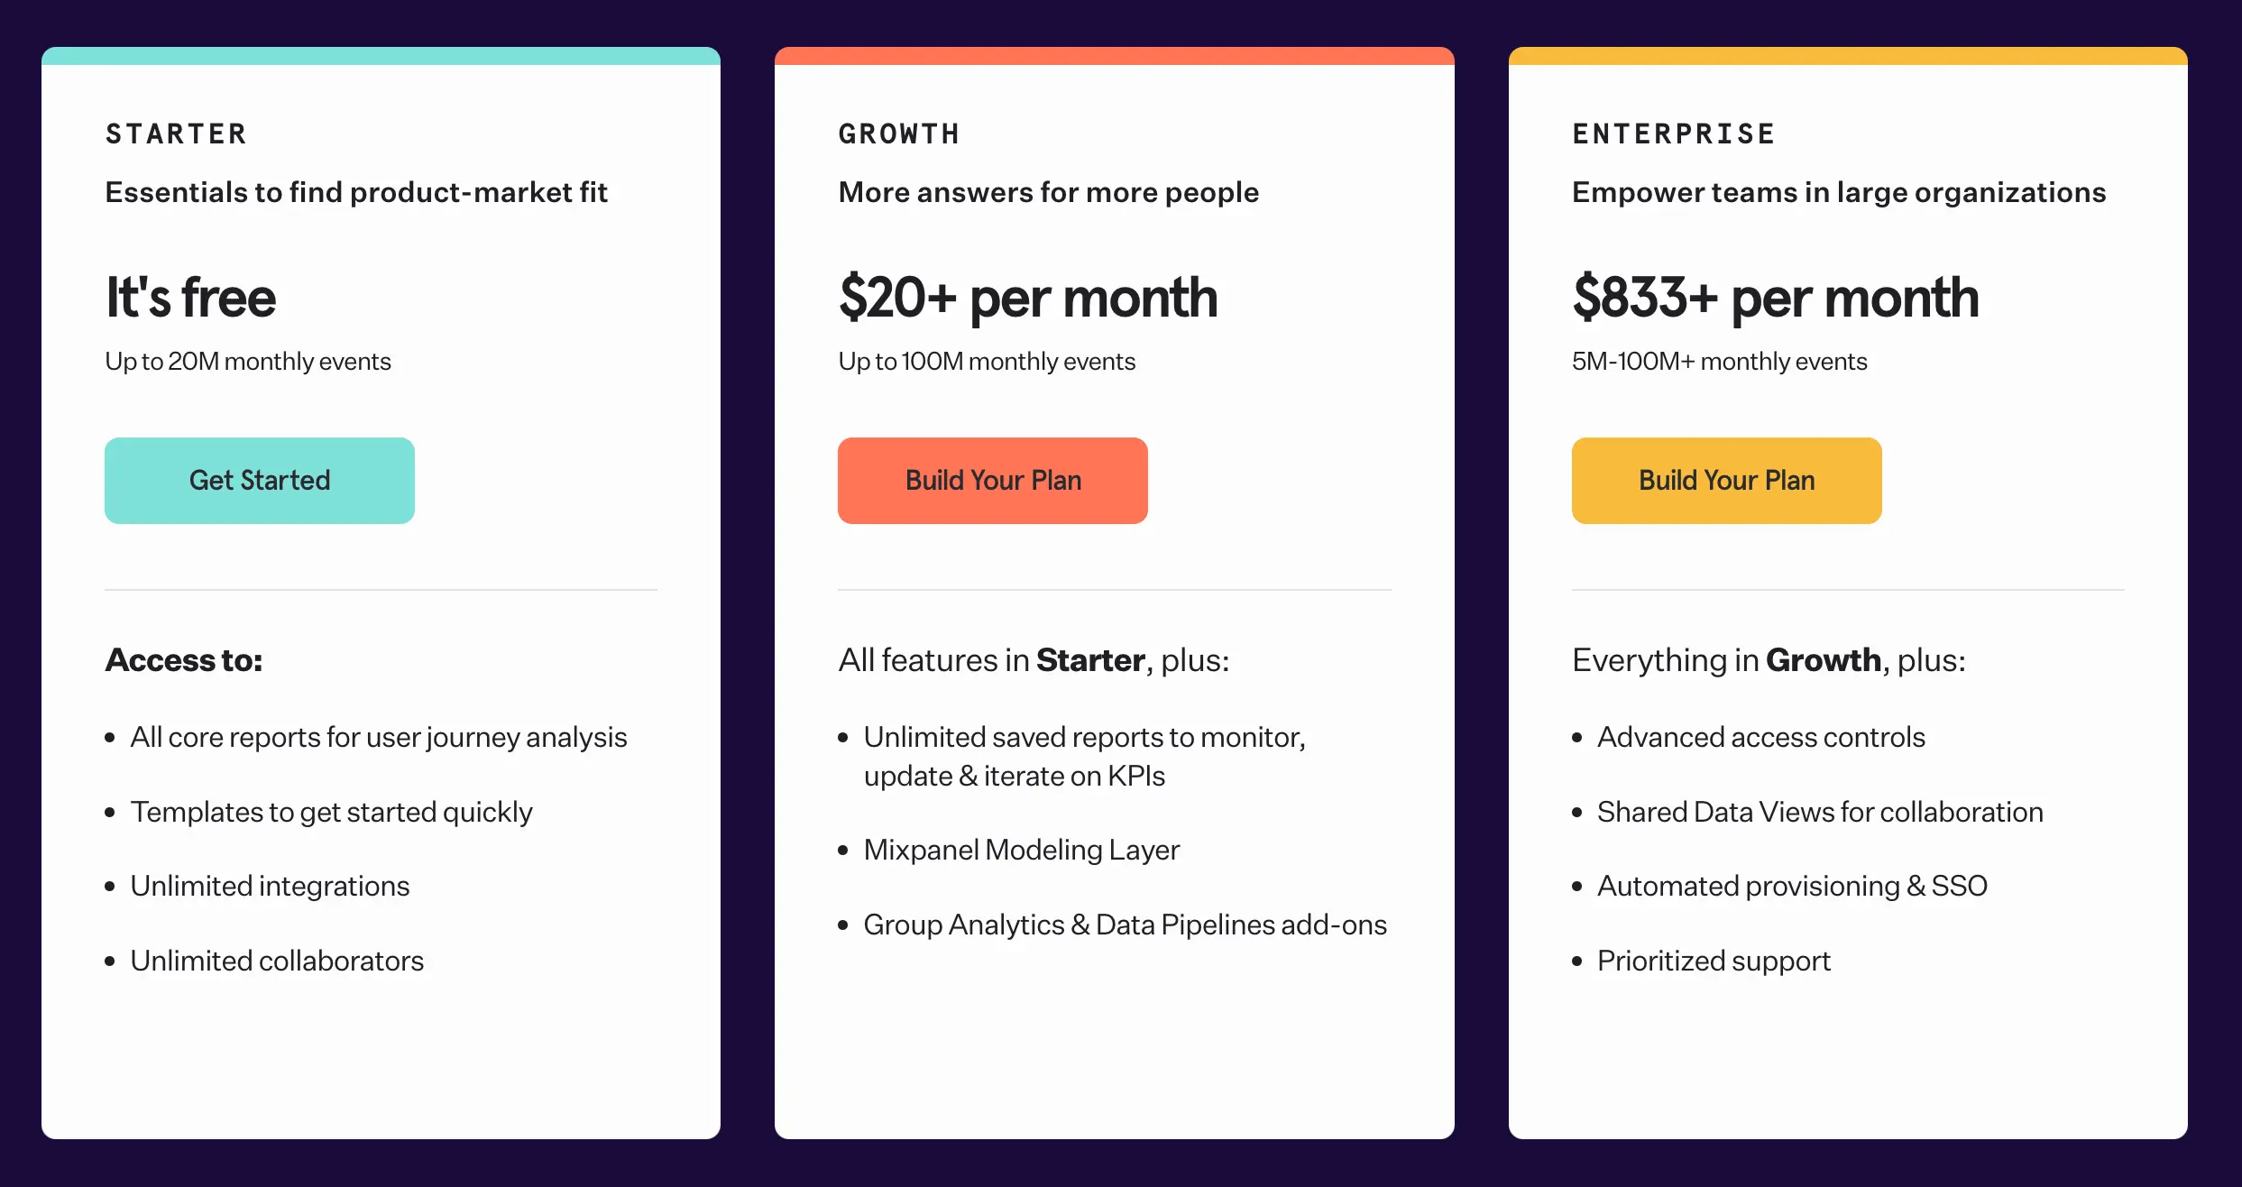Click the "$20+ per month" price

tap(1028, 298)
